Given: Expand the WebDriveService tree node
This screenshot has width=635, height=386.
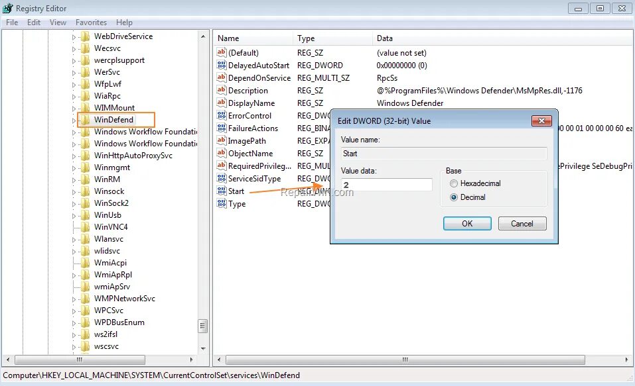Looking at the screenshot, I should pos(74,37).
